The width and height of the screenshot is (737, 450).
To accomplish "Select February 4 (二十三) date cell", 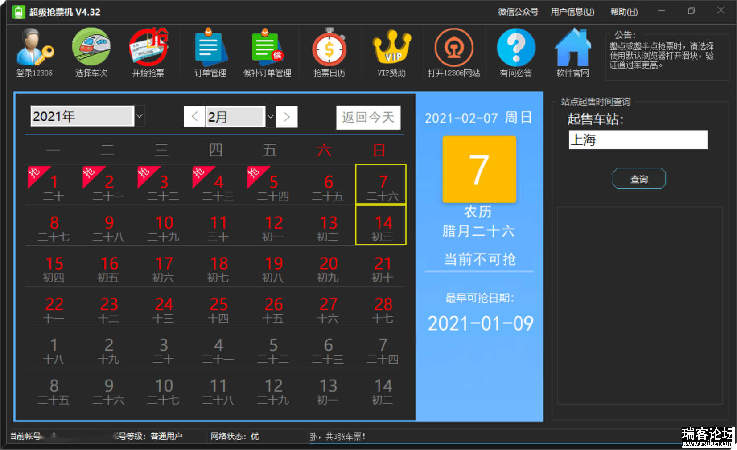I will 218,185.
